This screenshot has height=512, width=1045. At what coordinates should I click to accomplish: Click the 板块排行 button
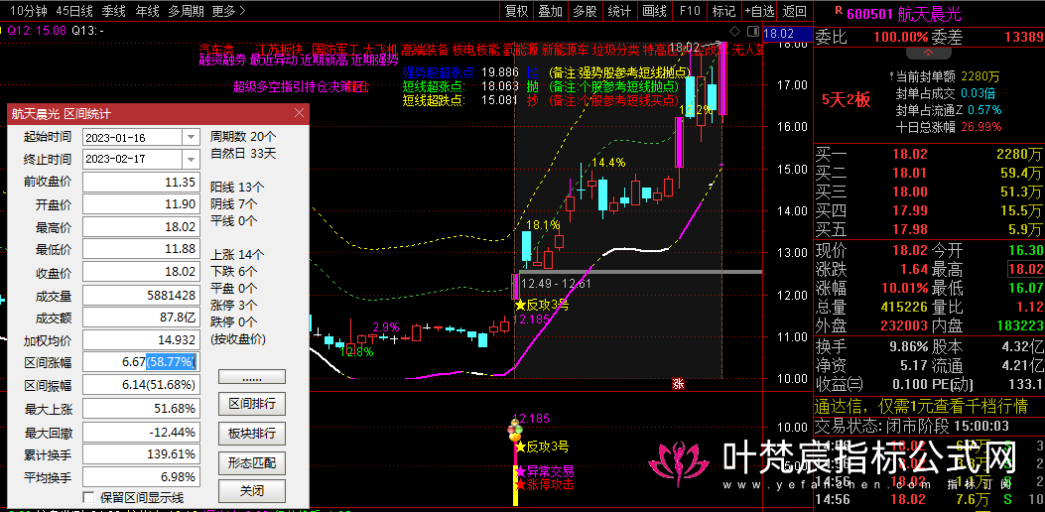252,434
